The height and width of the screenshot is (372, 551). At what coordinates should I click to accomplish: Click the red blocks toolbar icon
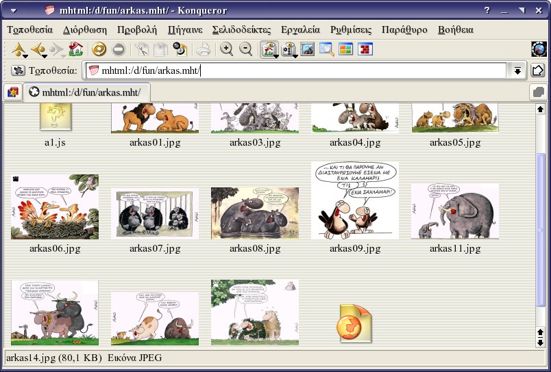(x=365, y=49)
